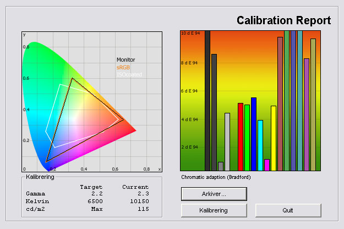The height and width of the screenshot is (229, 344).
Task: Select the muted teal bar
Action: [x=300, y=101]
